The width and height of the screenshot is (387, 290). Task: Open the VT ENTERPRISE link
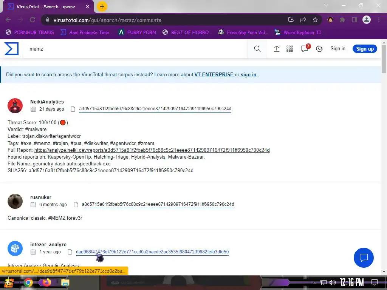point(214,74)
